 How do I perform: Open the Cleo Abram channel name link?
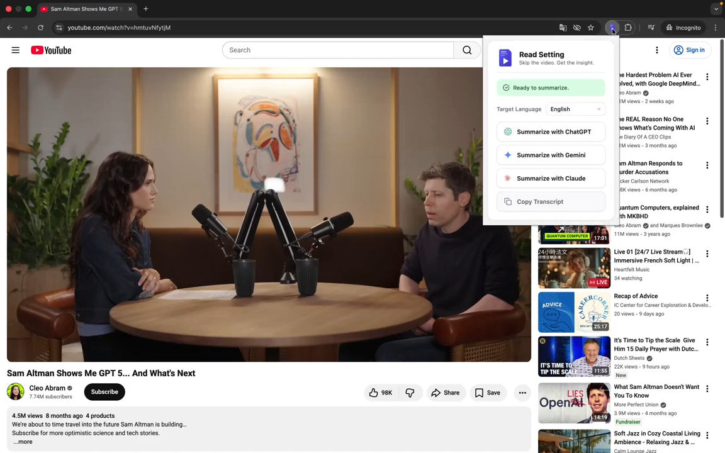click(x=47, y=388)
